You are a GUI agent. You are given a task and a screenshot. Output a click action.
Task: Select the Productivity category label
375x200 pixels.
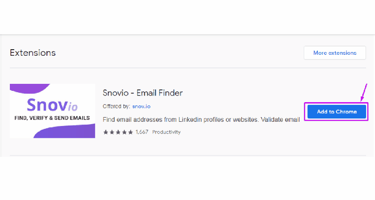166,132
